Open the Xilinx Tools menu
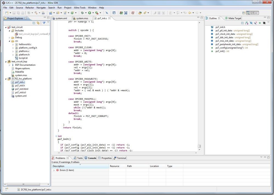 (79, 8)
